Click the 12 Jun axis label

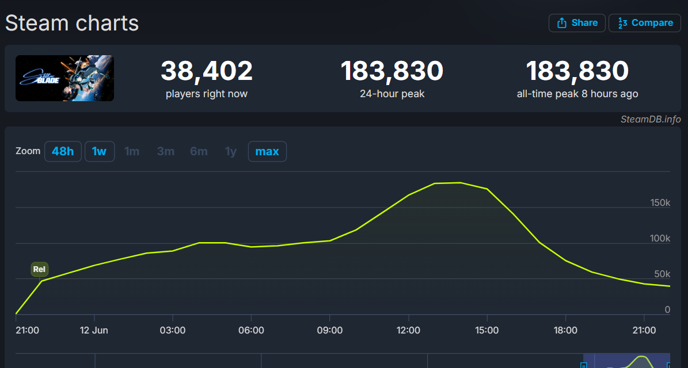[94, 330]
